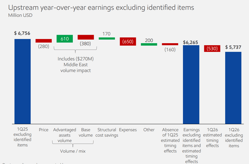
Task: Select the red Price bar
Action: coord(44,41)
